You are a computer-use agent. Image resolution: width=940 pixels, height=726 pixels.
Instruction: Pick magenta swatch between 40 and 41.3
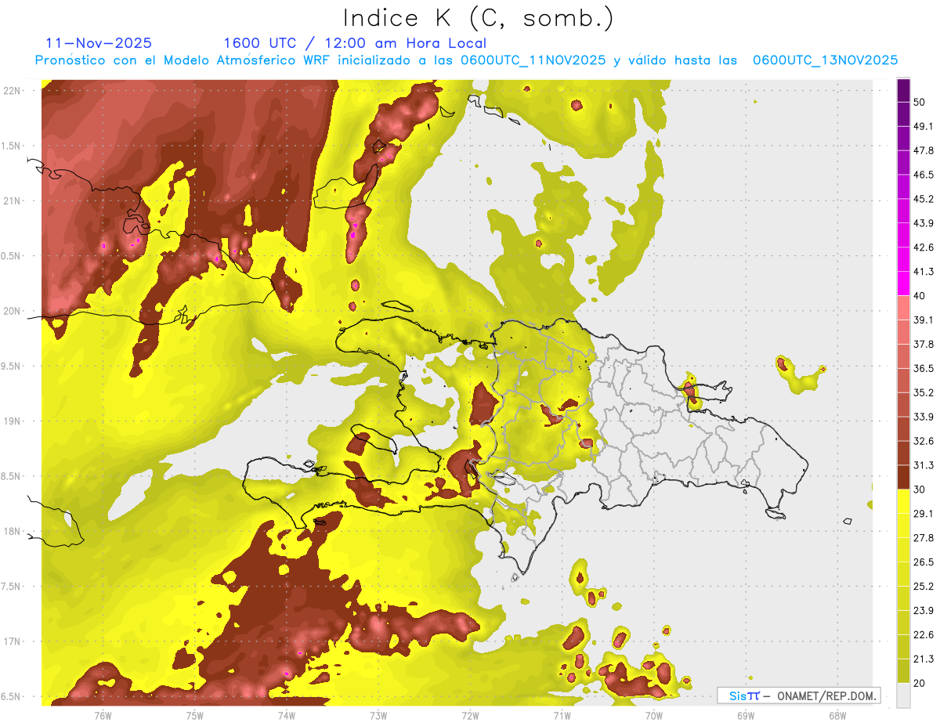(x=903, y=284)
